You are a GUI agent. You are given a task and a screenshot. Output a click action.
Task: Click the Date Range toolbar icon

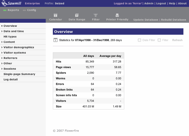(77, 15)
